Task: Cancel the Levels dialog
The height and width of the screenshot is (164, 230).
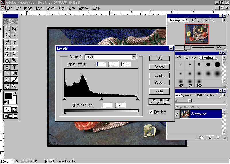Action: 160,67
